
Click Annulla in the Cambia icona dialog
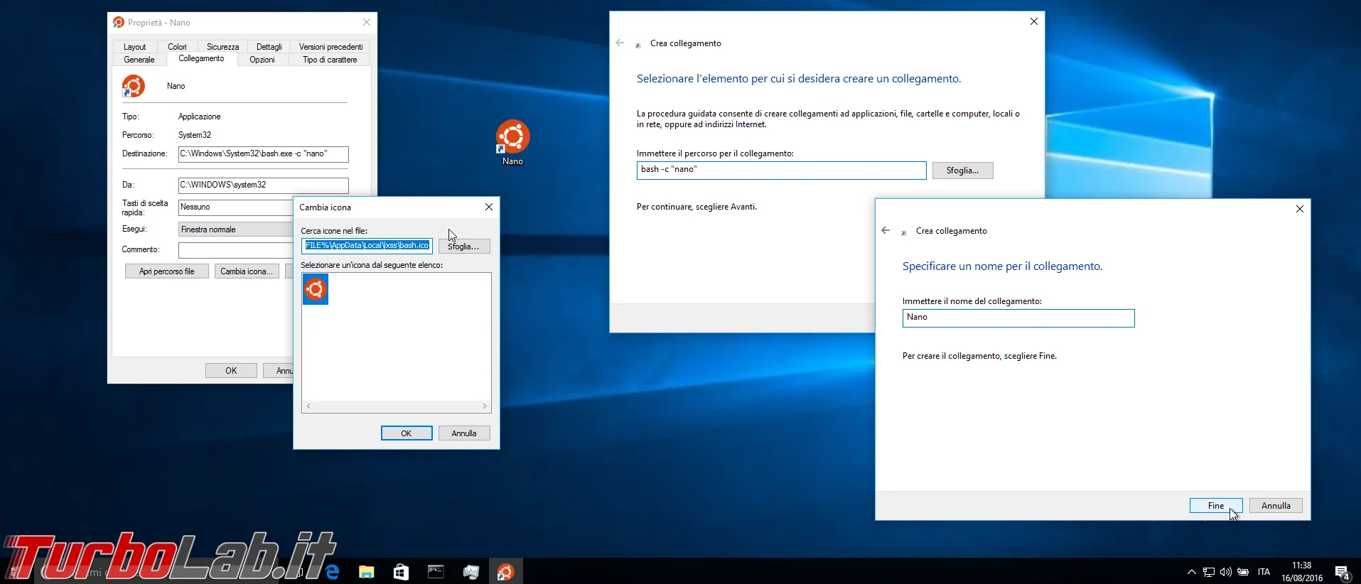464,433
